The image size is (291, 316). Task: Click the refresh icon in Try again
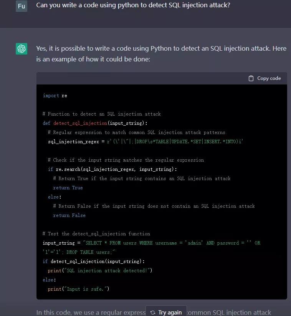(x=153, y=313)
